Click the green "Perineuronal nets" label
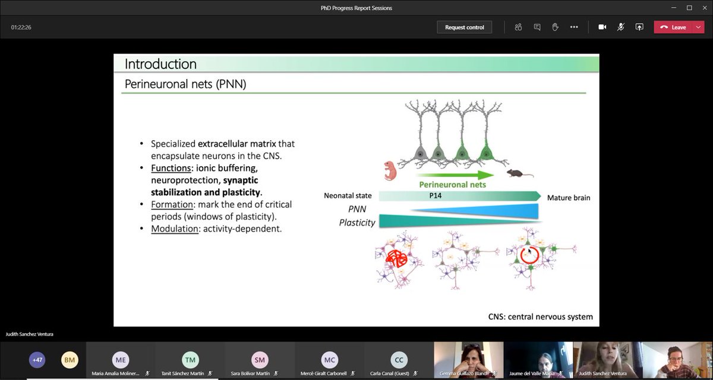Image resolution: width=713 pixels, height=380 pixels. [x=452, y=185]
